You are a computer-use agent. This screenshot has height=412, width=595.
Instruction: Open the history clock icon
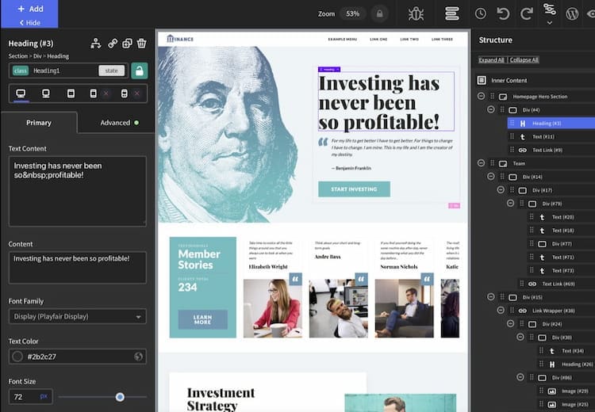click(x=481, y=13)
